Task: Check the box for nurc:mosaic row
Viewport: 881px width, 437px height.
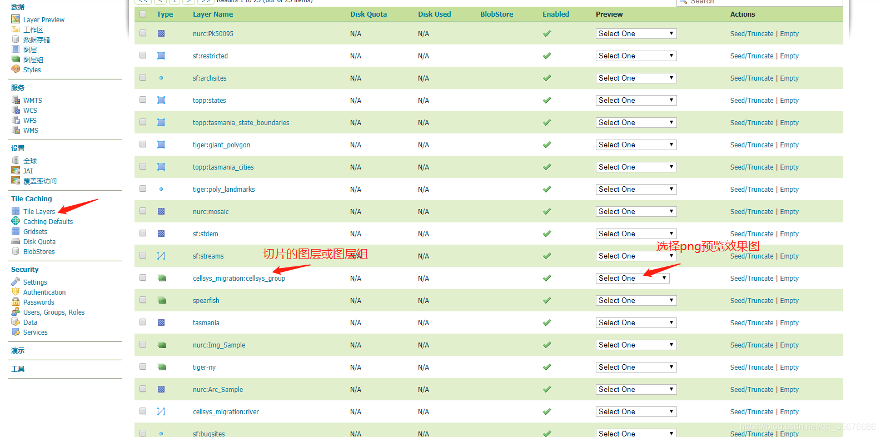Action: coord(143,211)
